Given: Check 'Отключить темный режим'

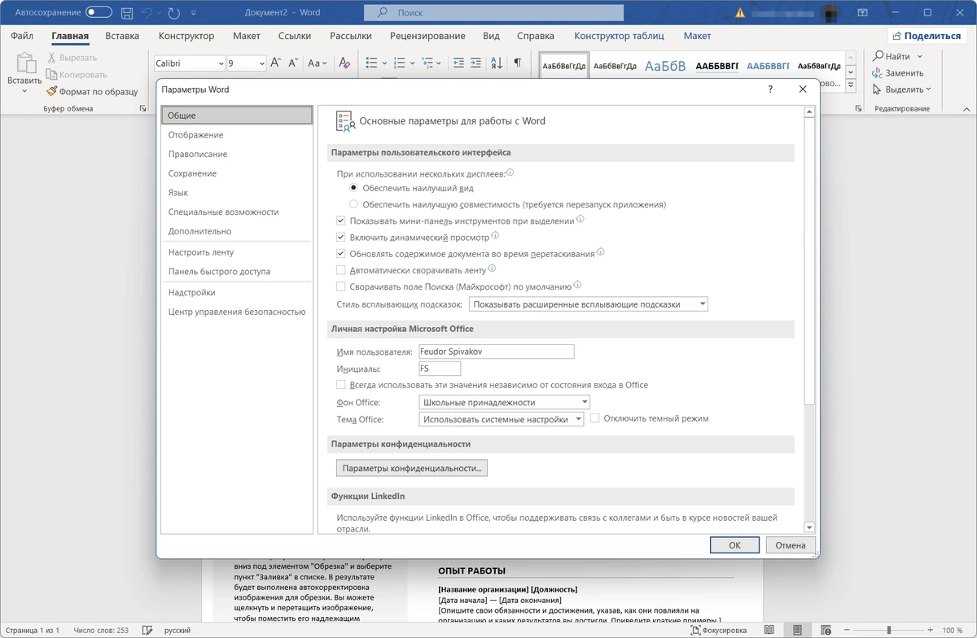Looking at the screenshot, I should (x=595, y=418).
